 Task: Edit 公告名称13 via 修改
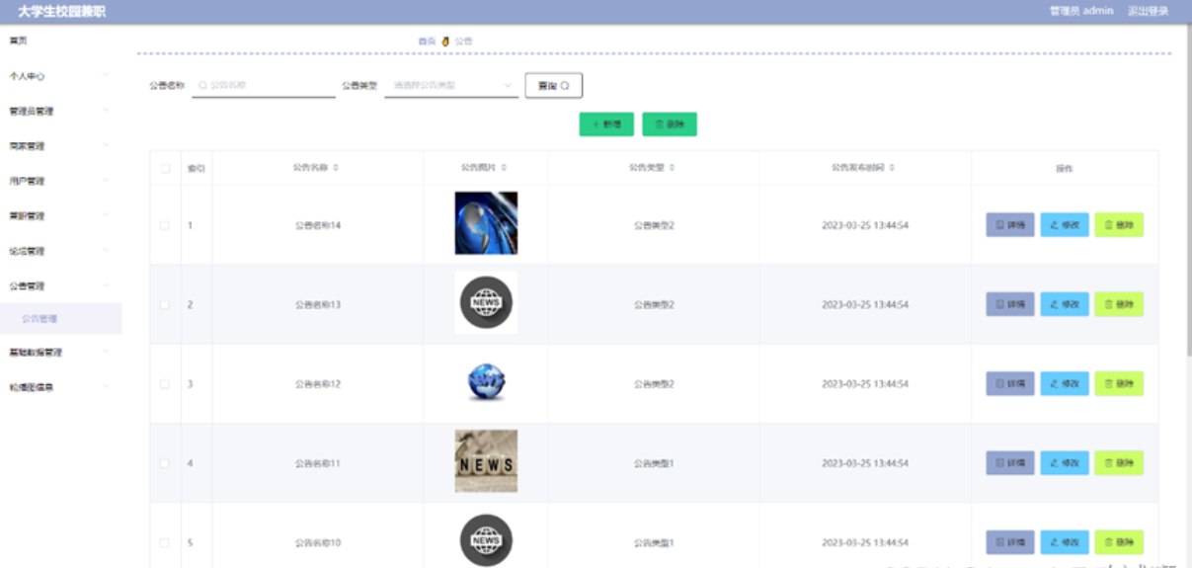point(1065,304)
